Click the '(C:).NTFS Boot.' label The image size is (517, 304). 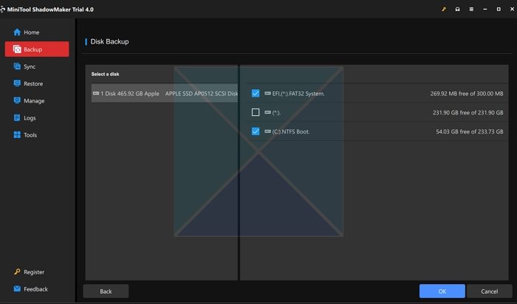[x=291, y=132]
